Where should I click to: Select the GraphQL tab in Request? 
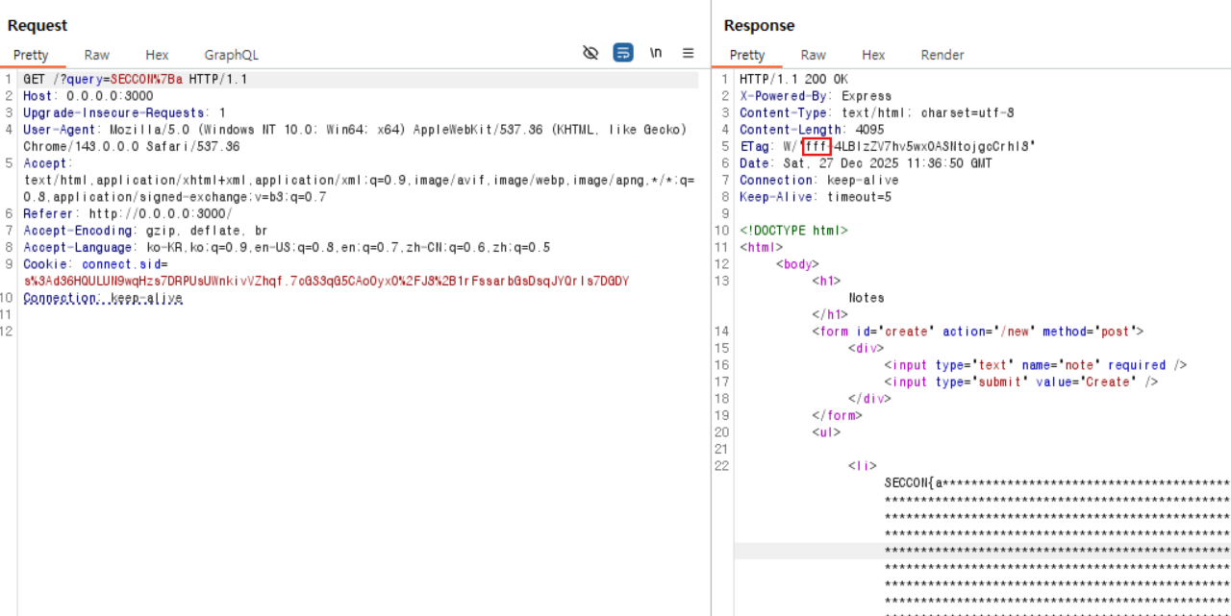pos(231,55)
